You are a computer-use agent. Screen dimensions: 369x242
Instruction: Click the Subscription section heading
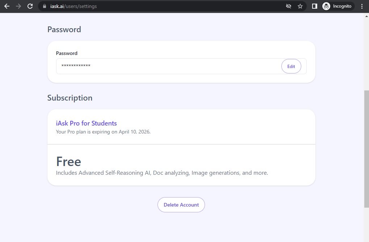70,98
